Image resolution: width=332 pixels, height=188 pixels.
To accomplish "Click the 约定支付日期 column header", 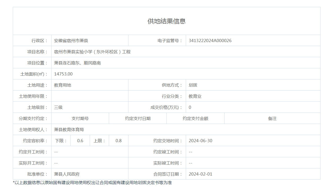I will [x=138, y=118].
